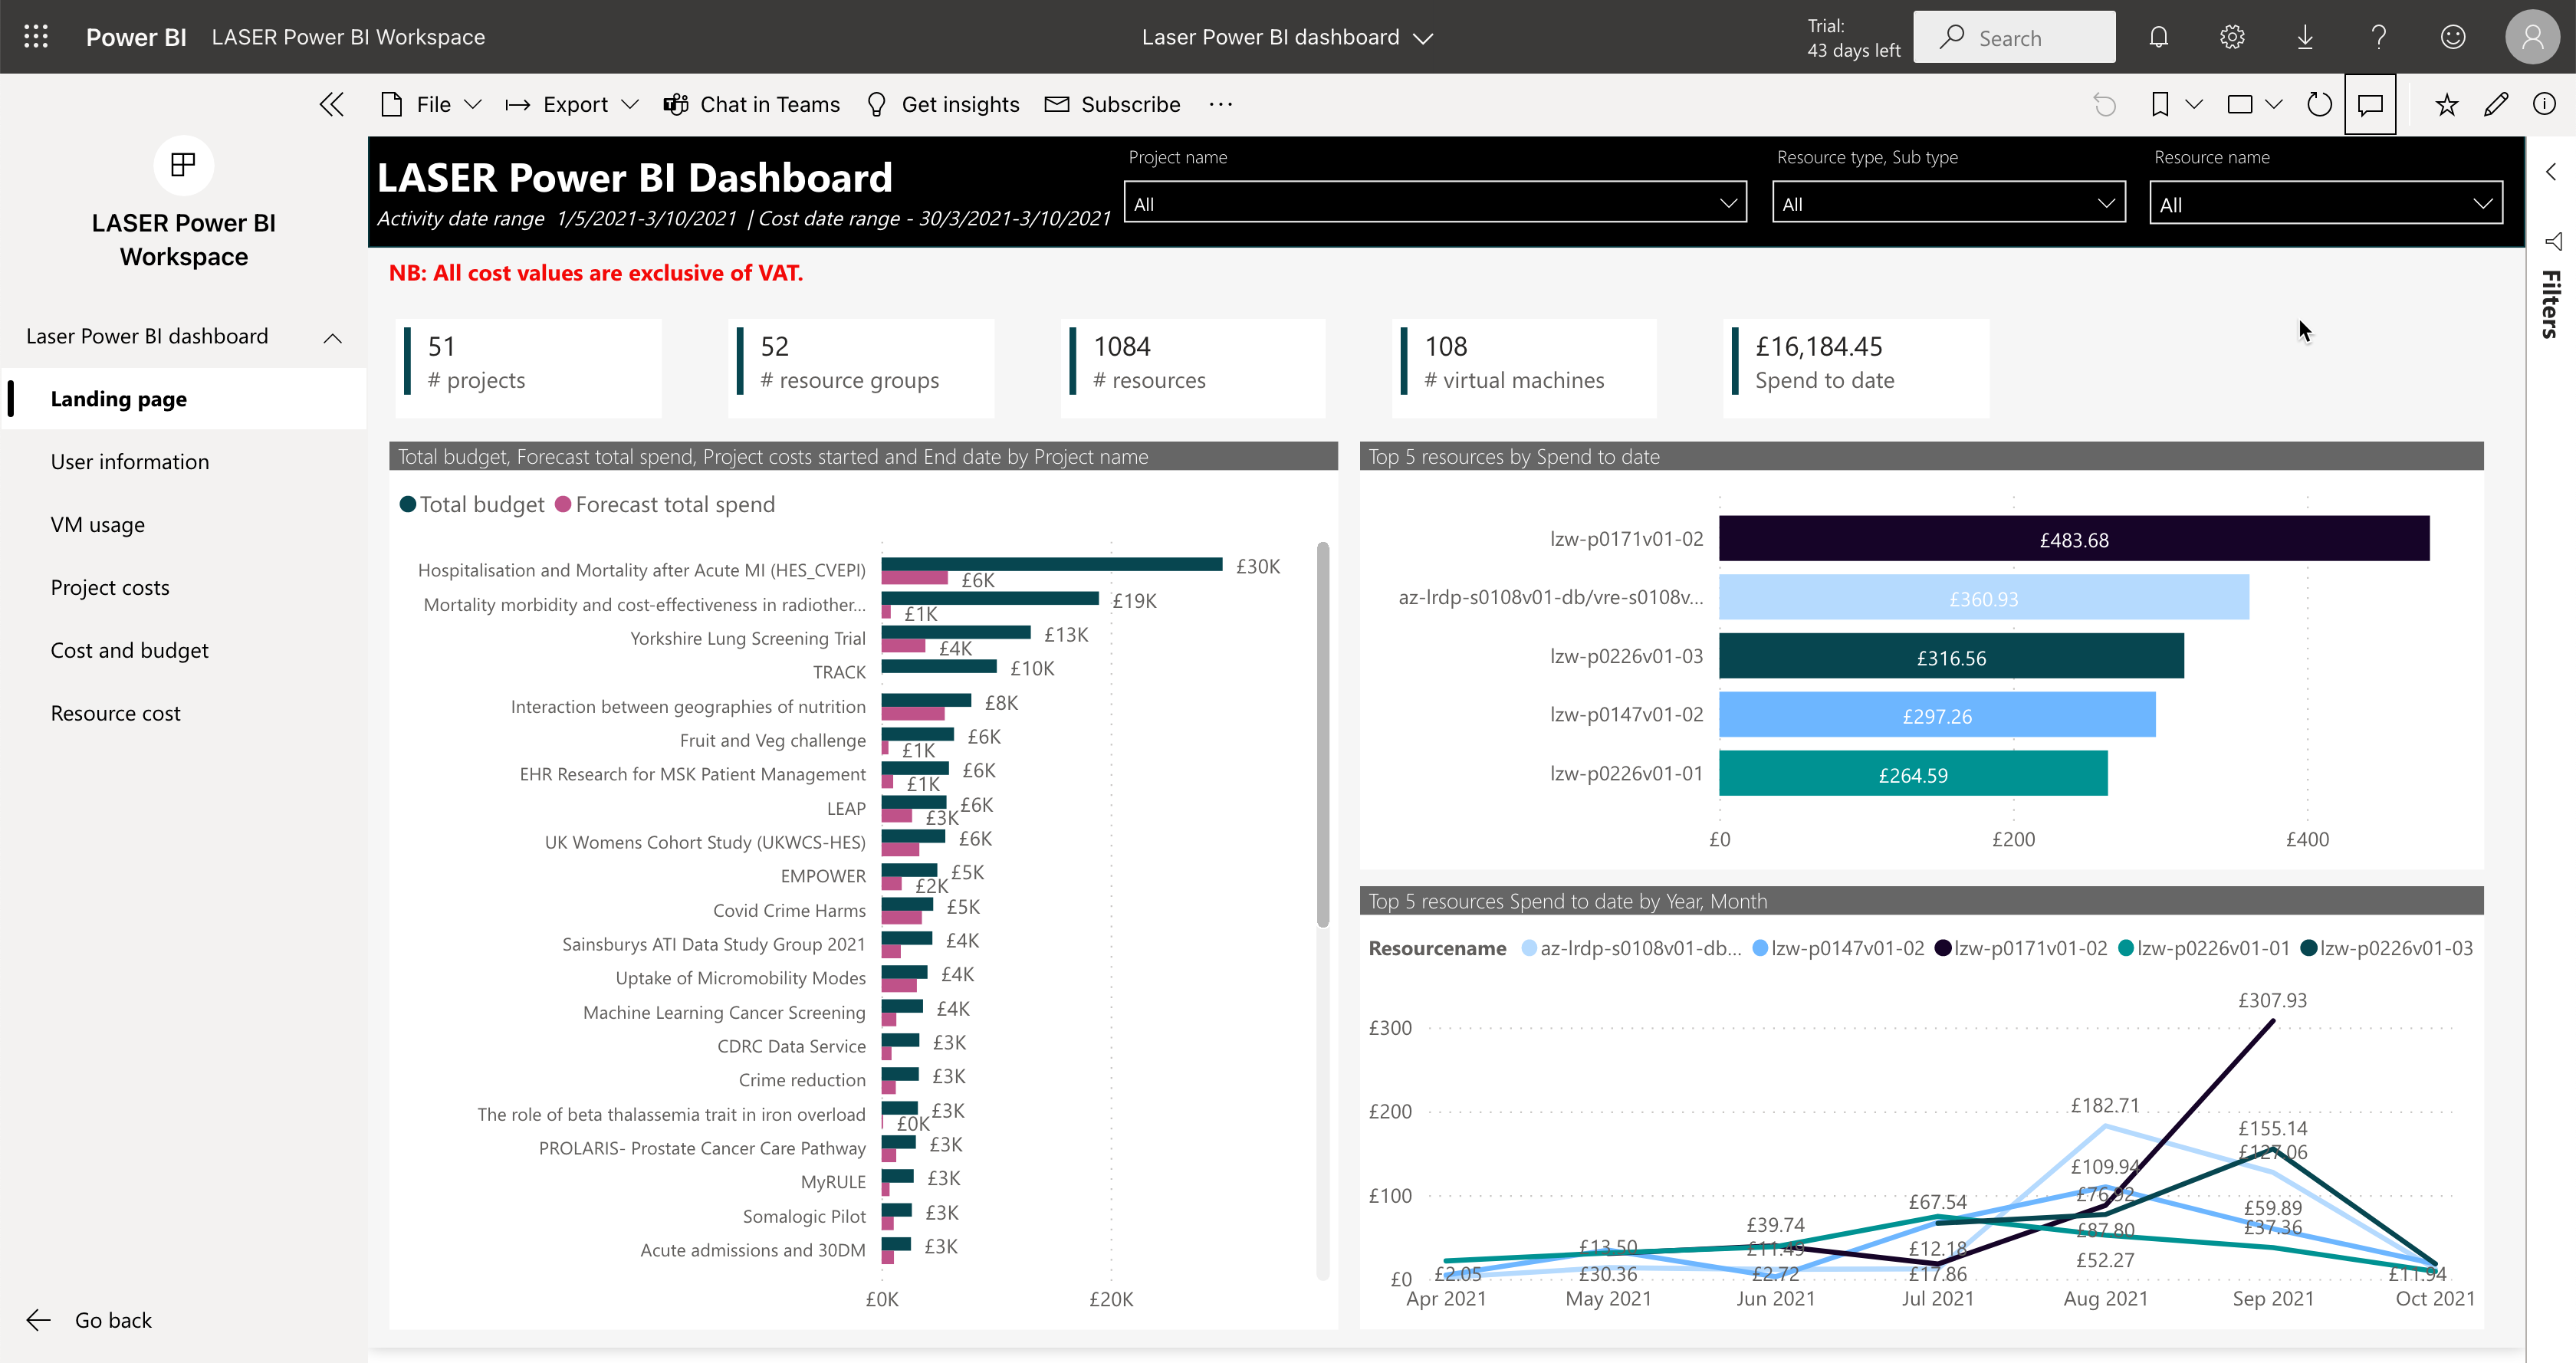2576x1363 pixels.
Task: Click Yorkshire Lung Screening Trial label
Action: pos(748,638)
